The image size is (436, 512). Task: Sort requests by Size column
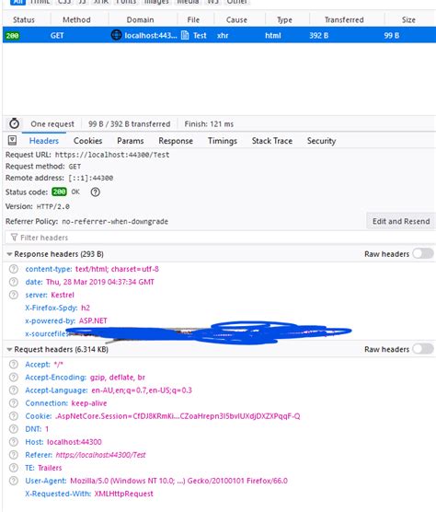(x=408, y=19)
